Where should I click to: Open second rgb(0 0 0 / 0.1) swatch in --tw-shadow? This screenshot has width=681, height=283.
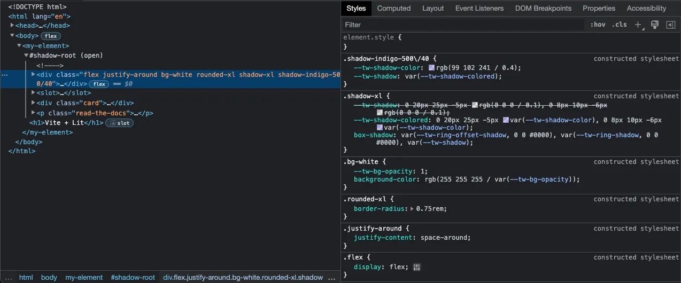tap(380, 113)
